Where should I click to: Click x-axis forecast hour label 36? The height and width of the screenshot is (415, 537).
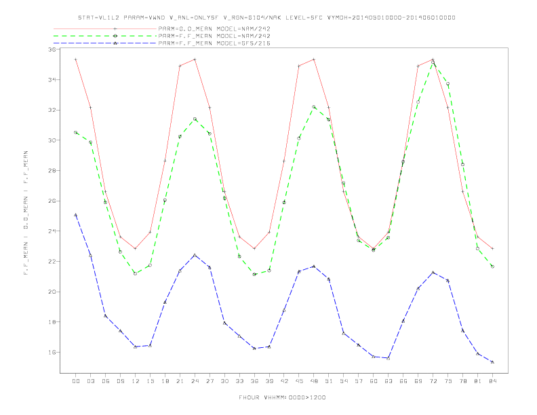(254, 381)
